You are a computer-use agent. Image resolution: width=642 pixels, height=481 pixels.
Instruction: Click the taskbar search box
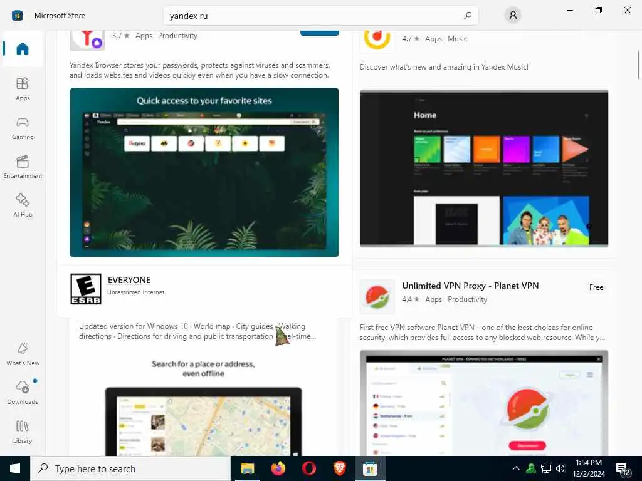130,468
